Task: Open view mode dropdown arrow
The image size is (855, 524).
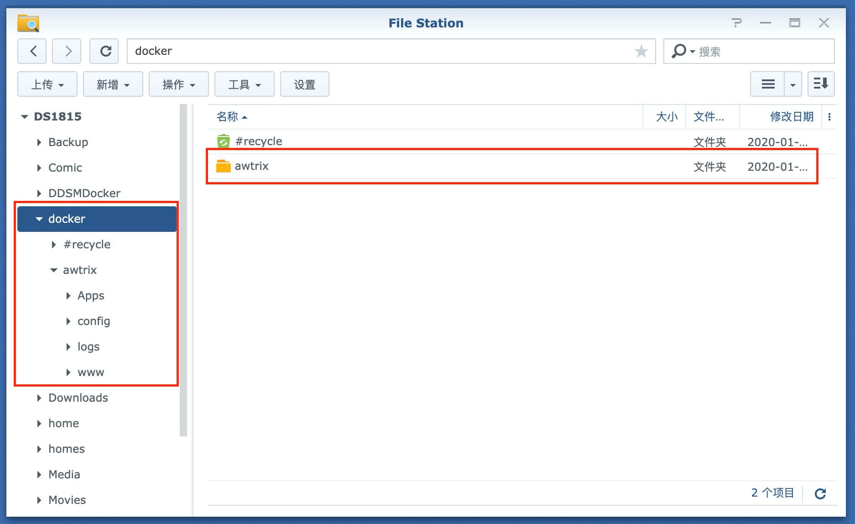Action: pos(793,84)
